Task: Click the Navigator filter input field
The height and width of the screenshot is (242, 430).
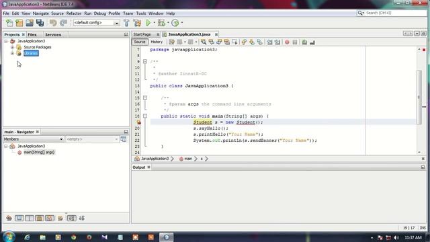Action: pos(92,139)
